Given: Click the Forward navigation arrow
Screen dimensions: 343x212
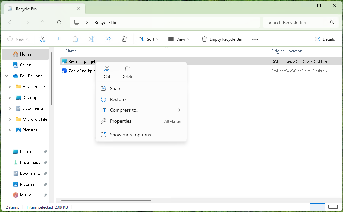Looking at the screenshot, I should pos(27,22).
